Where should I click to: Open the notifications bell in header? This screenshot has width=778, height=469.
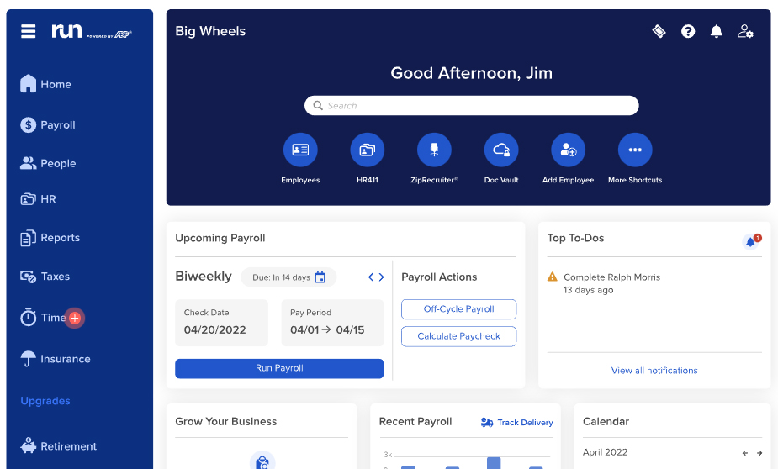[717, 31]
